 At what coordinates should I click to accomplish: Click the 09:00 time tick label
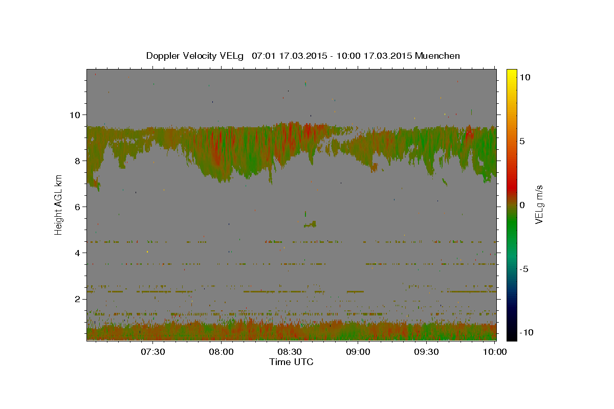358,352
